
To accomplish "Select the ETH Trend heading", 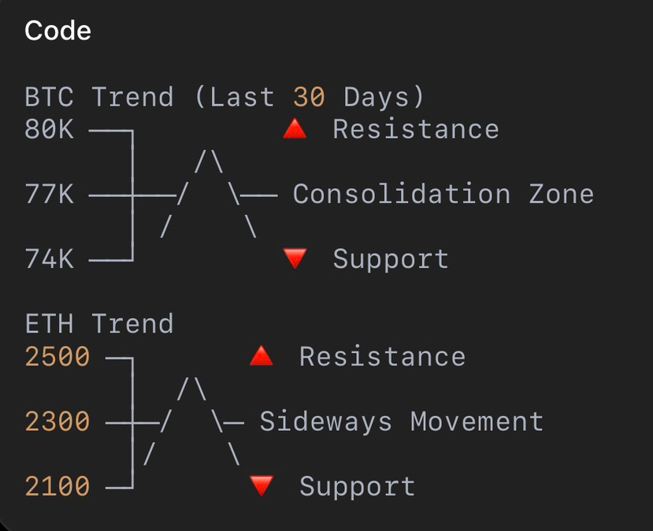I will 99,324.
